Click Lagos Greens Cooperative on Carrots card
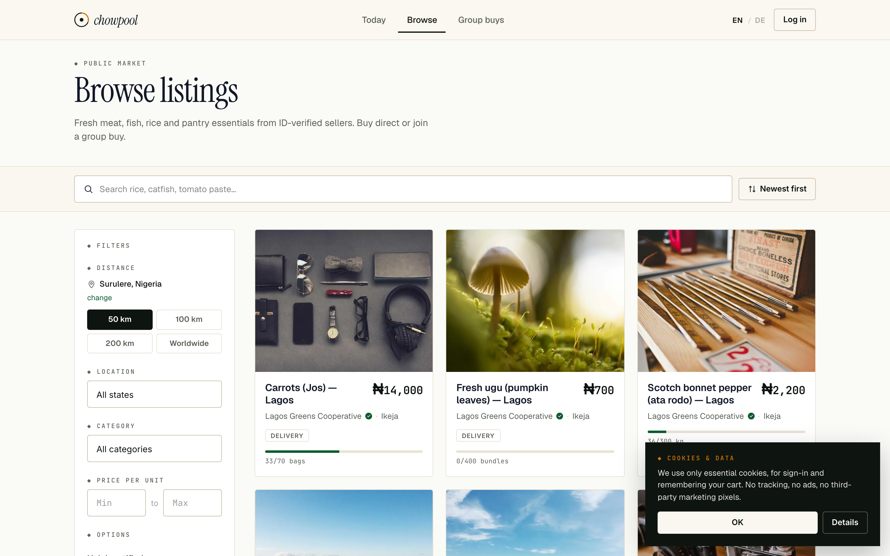Screen dimensions: 890x556 coord(313,416)
